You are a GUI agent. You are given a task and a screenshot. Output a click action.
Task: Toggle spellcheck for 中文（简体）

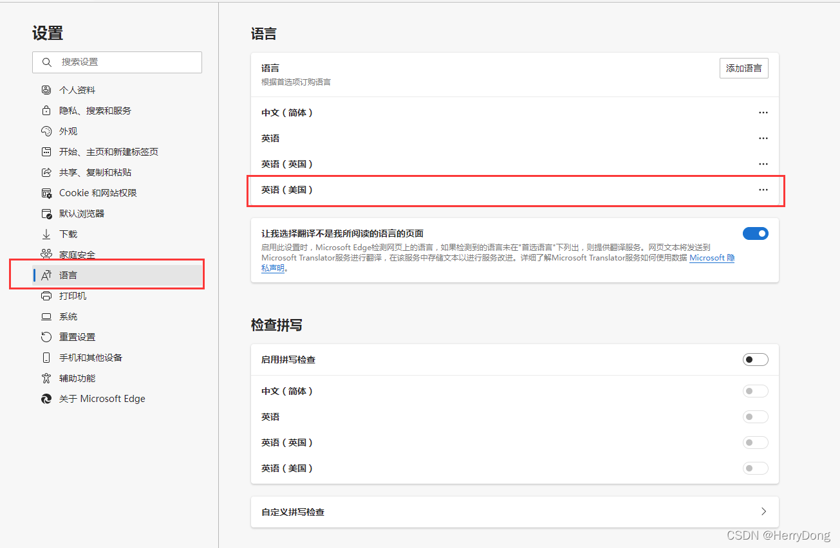tap(756, 391)
